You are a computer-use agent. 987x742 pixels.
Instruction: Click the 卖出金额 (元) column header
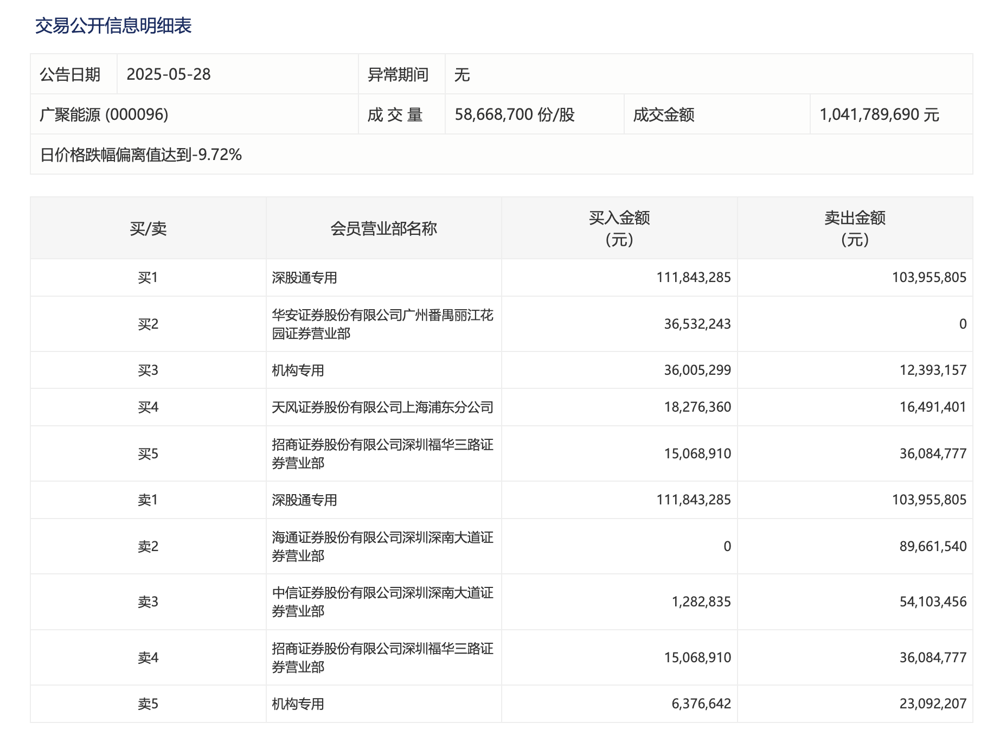click(855, 228)
